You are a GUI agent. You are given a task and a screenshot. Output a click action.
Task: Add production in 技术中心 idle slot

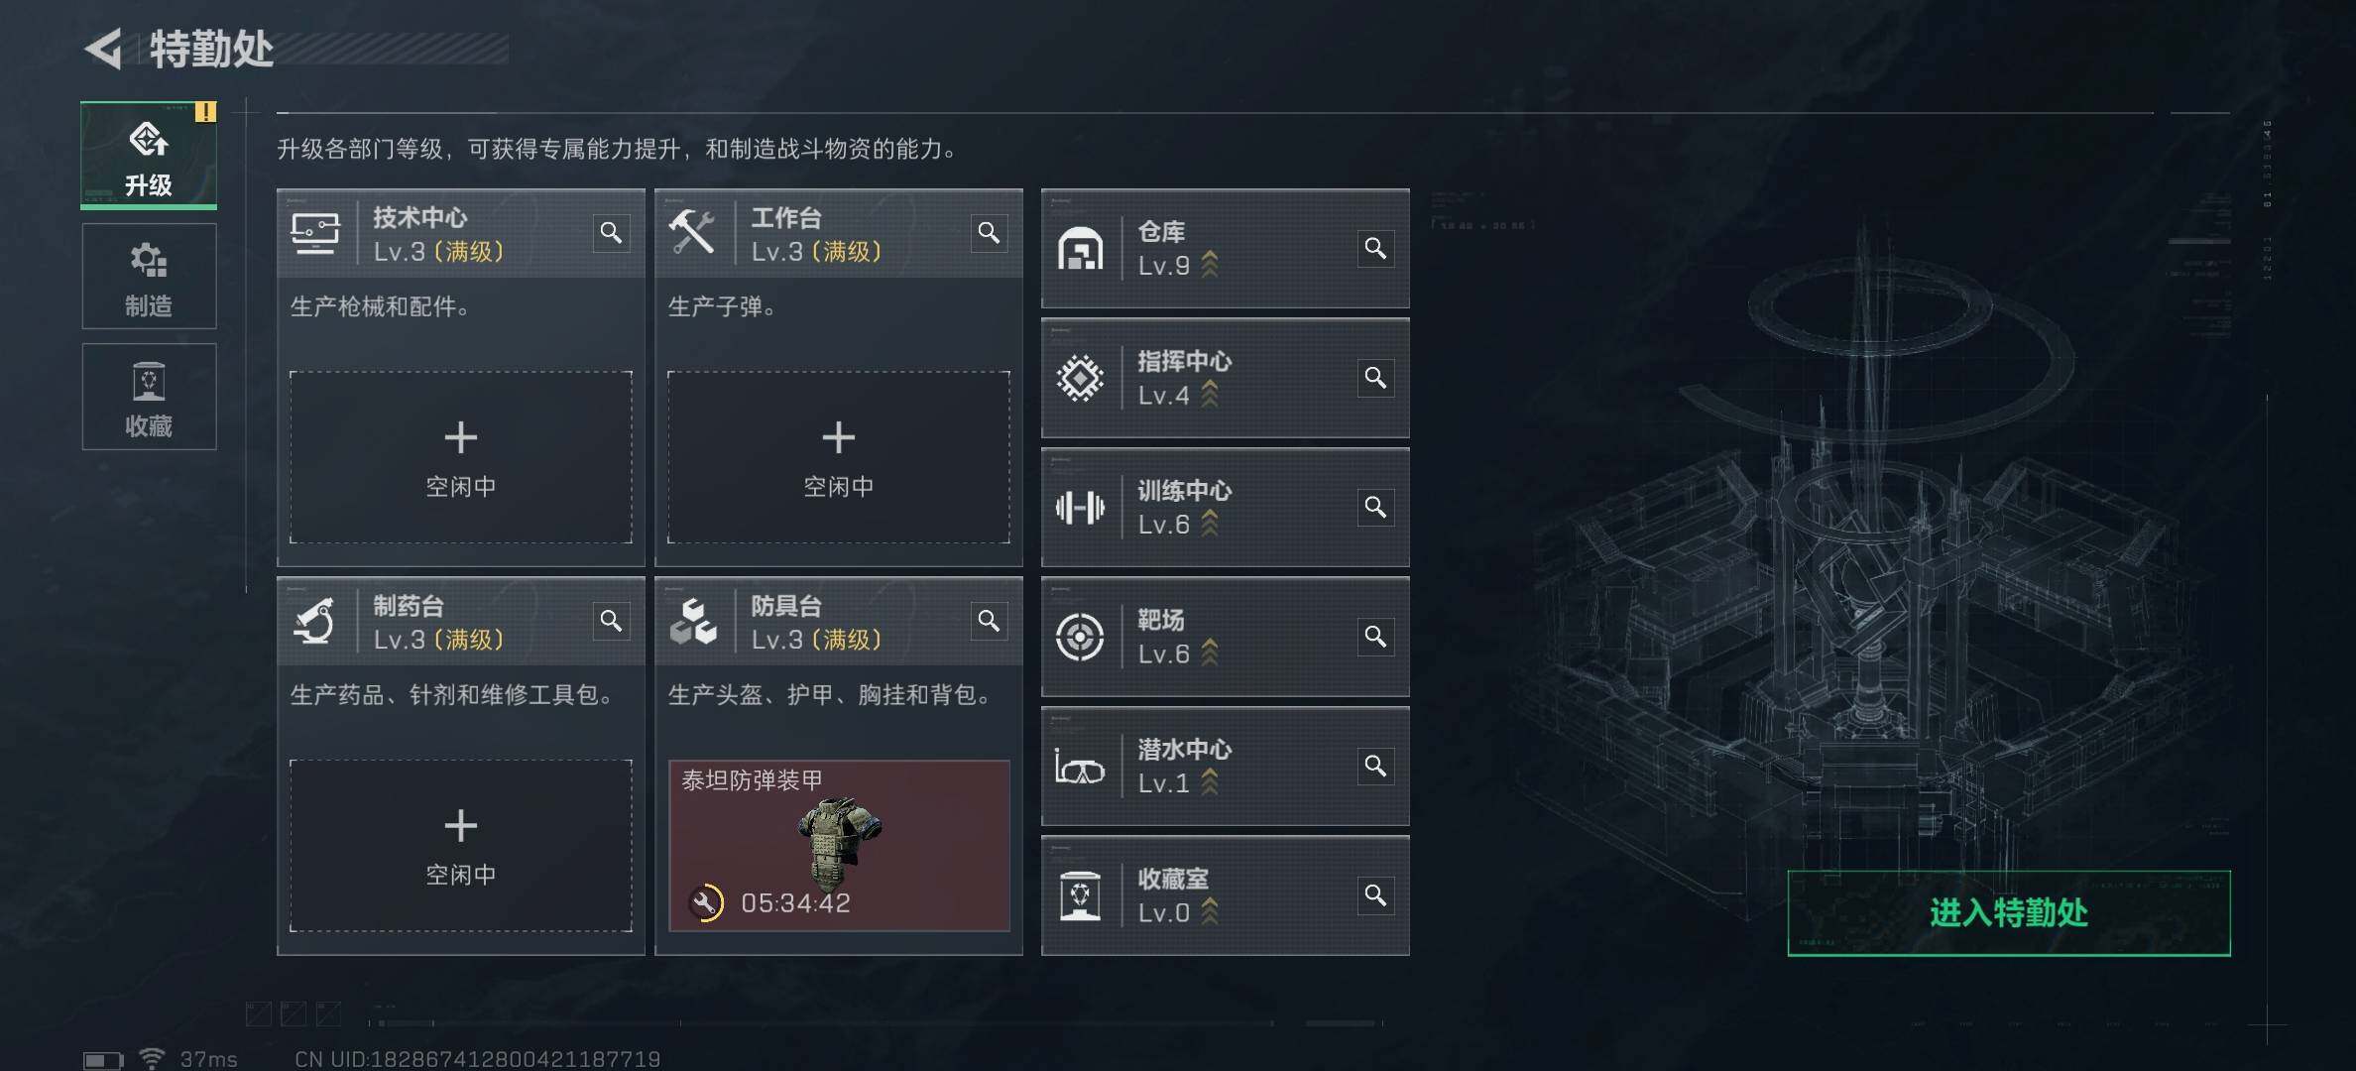pos(461,457)
